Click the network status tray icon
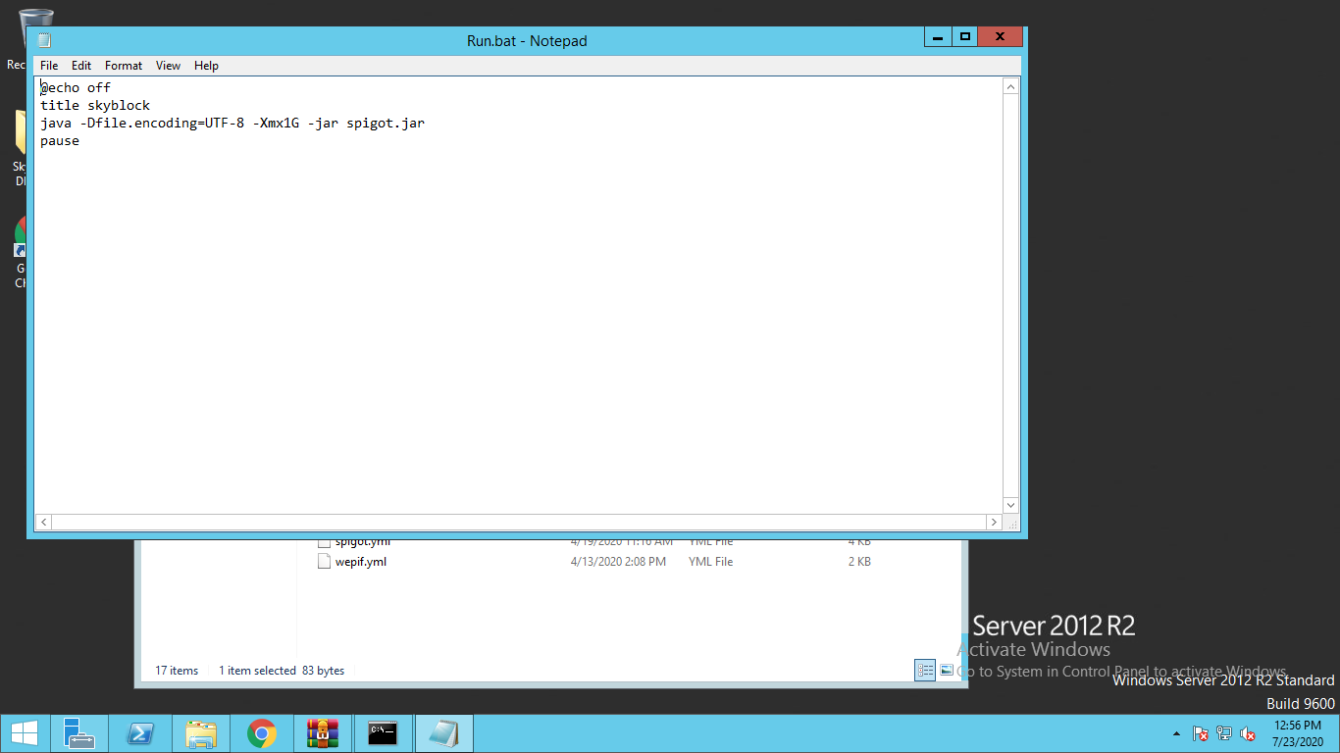Image resolution: width=1340 pixels, height=753 pixels. point(1224,733)
